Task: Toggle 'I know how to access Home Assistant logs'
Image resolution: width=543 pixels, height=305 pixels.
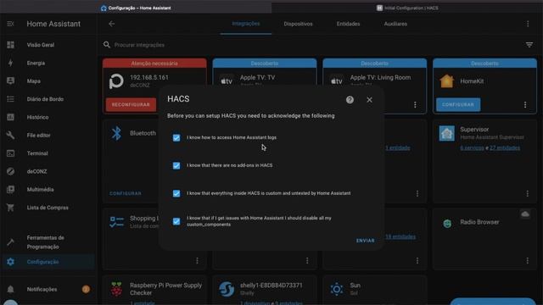Action: point(176,137)
